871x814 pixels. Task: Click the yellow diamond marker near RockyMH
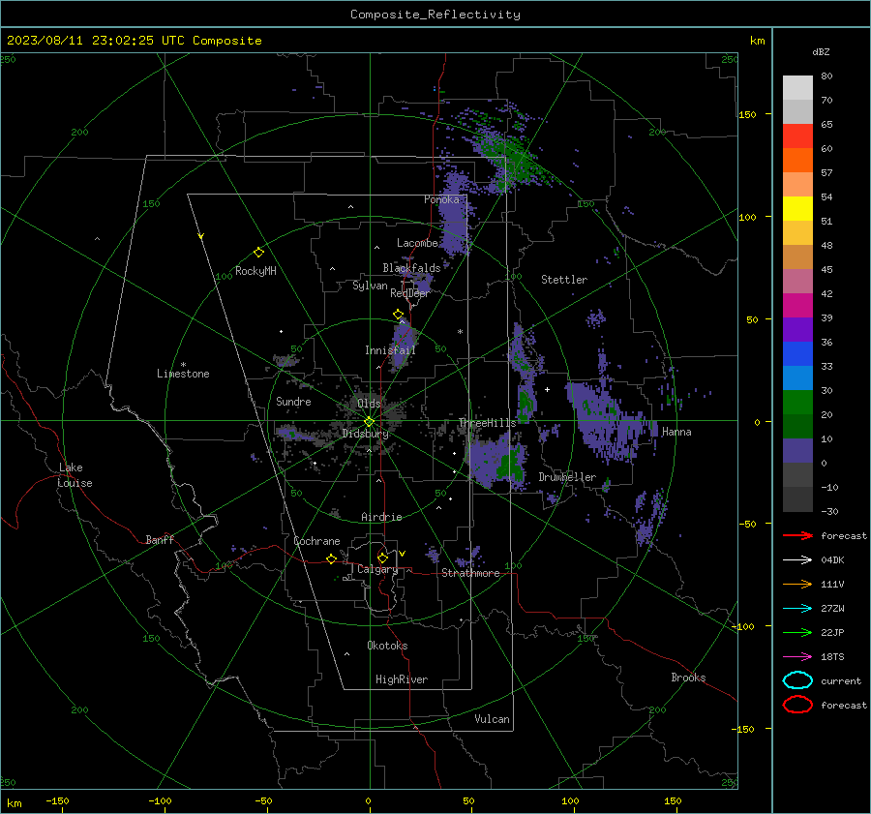click(258, 253)
